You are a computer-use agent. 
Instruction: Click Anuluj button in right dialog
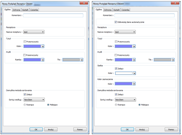coord(142,130)
